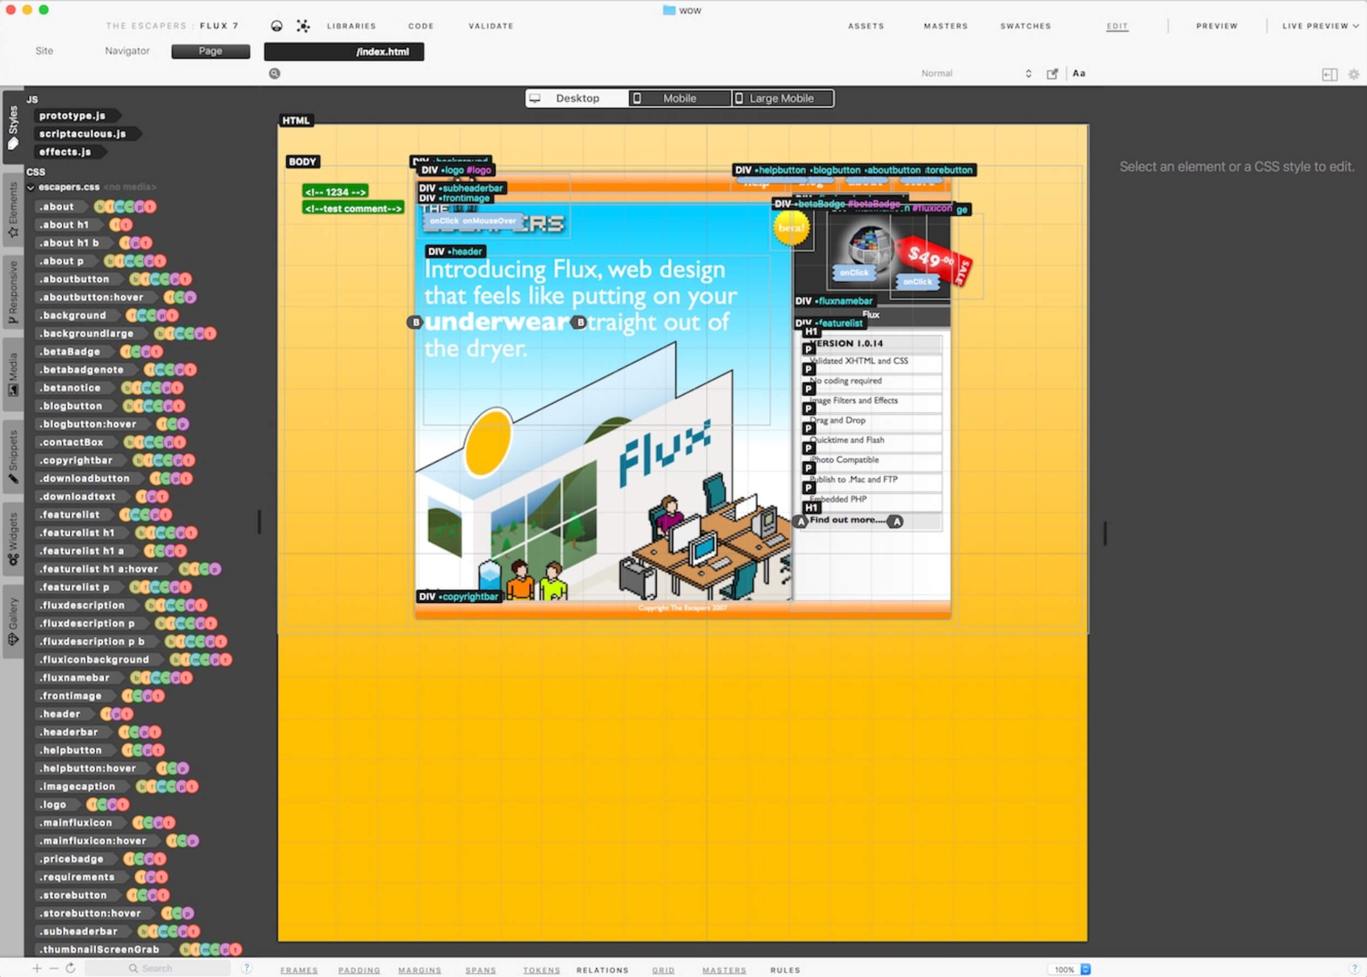
Task: Switch to the Large Mobile viewport tab
Action: (x=782, y=98)
